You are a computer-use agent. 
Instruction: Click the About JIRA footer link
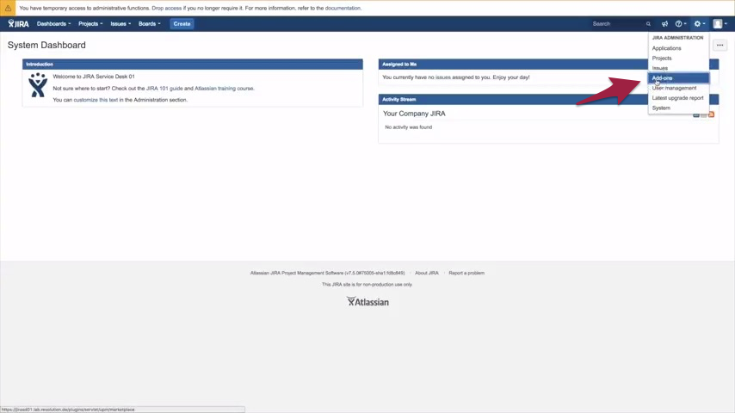[x=427, y=273]
